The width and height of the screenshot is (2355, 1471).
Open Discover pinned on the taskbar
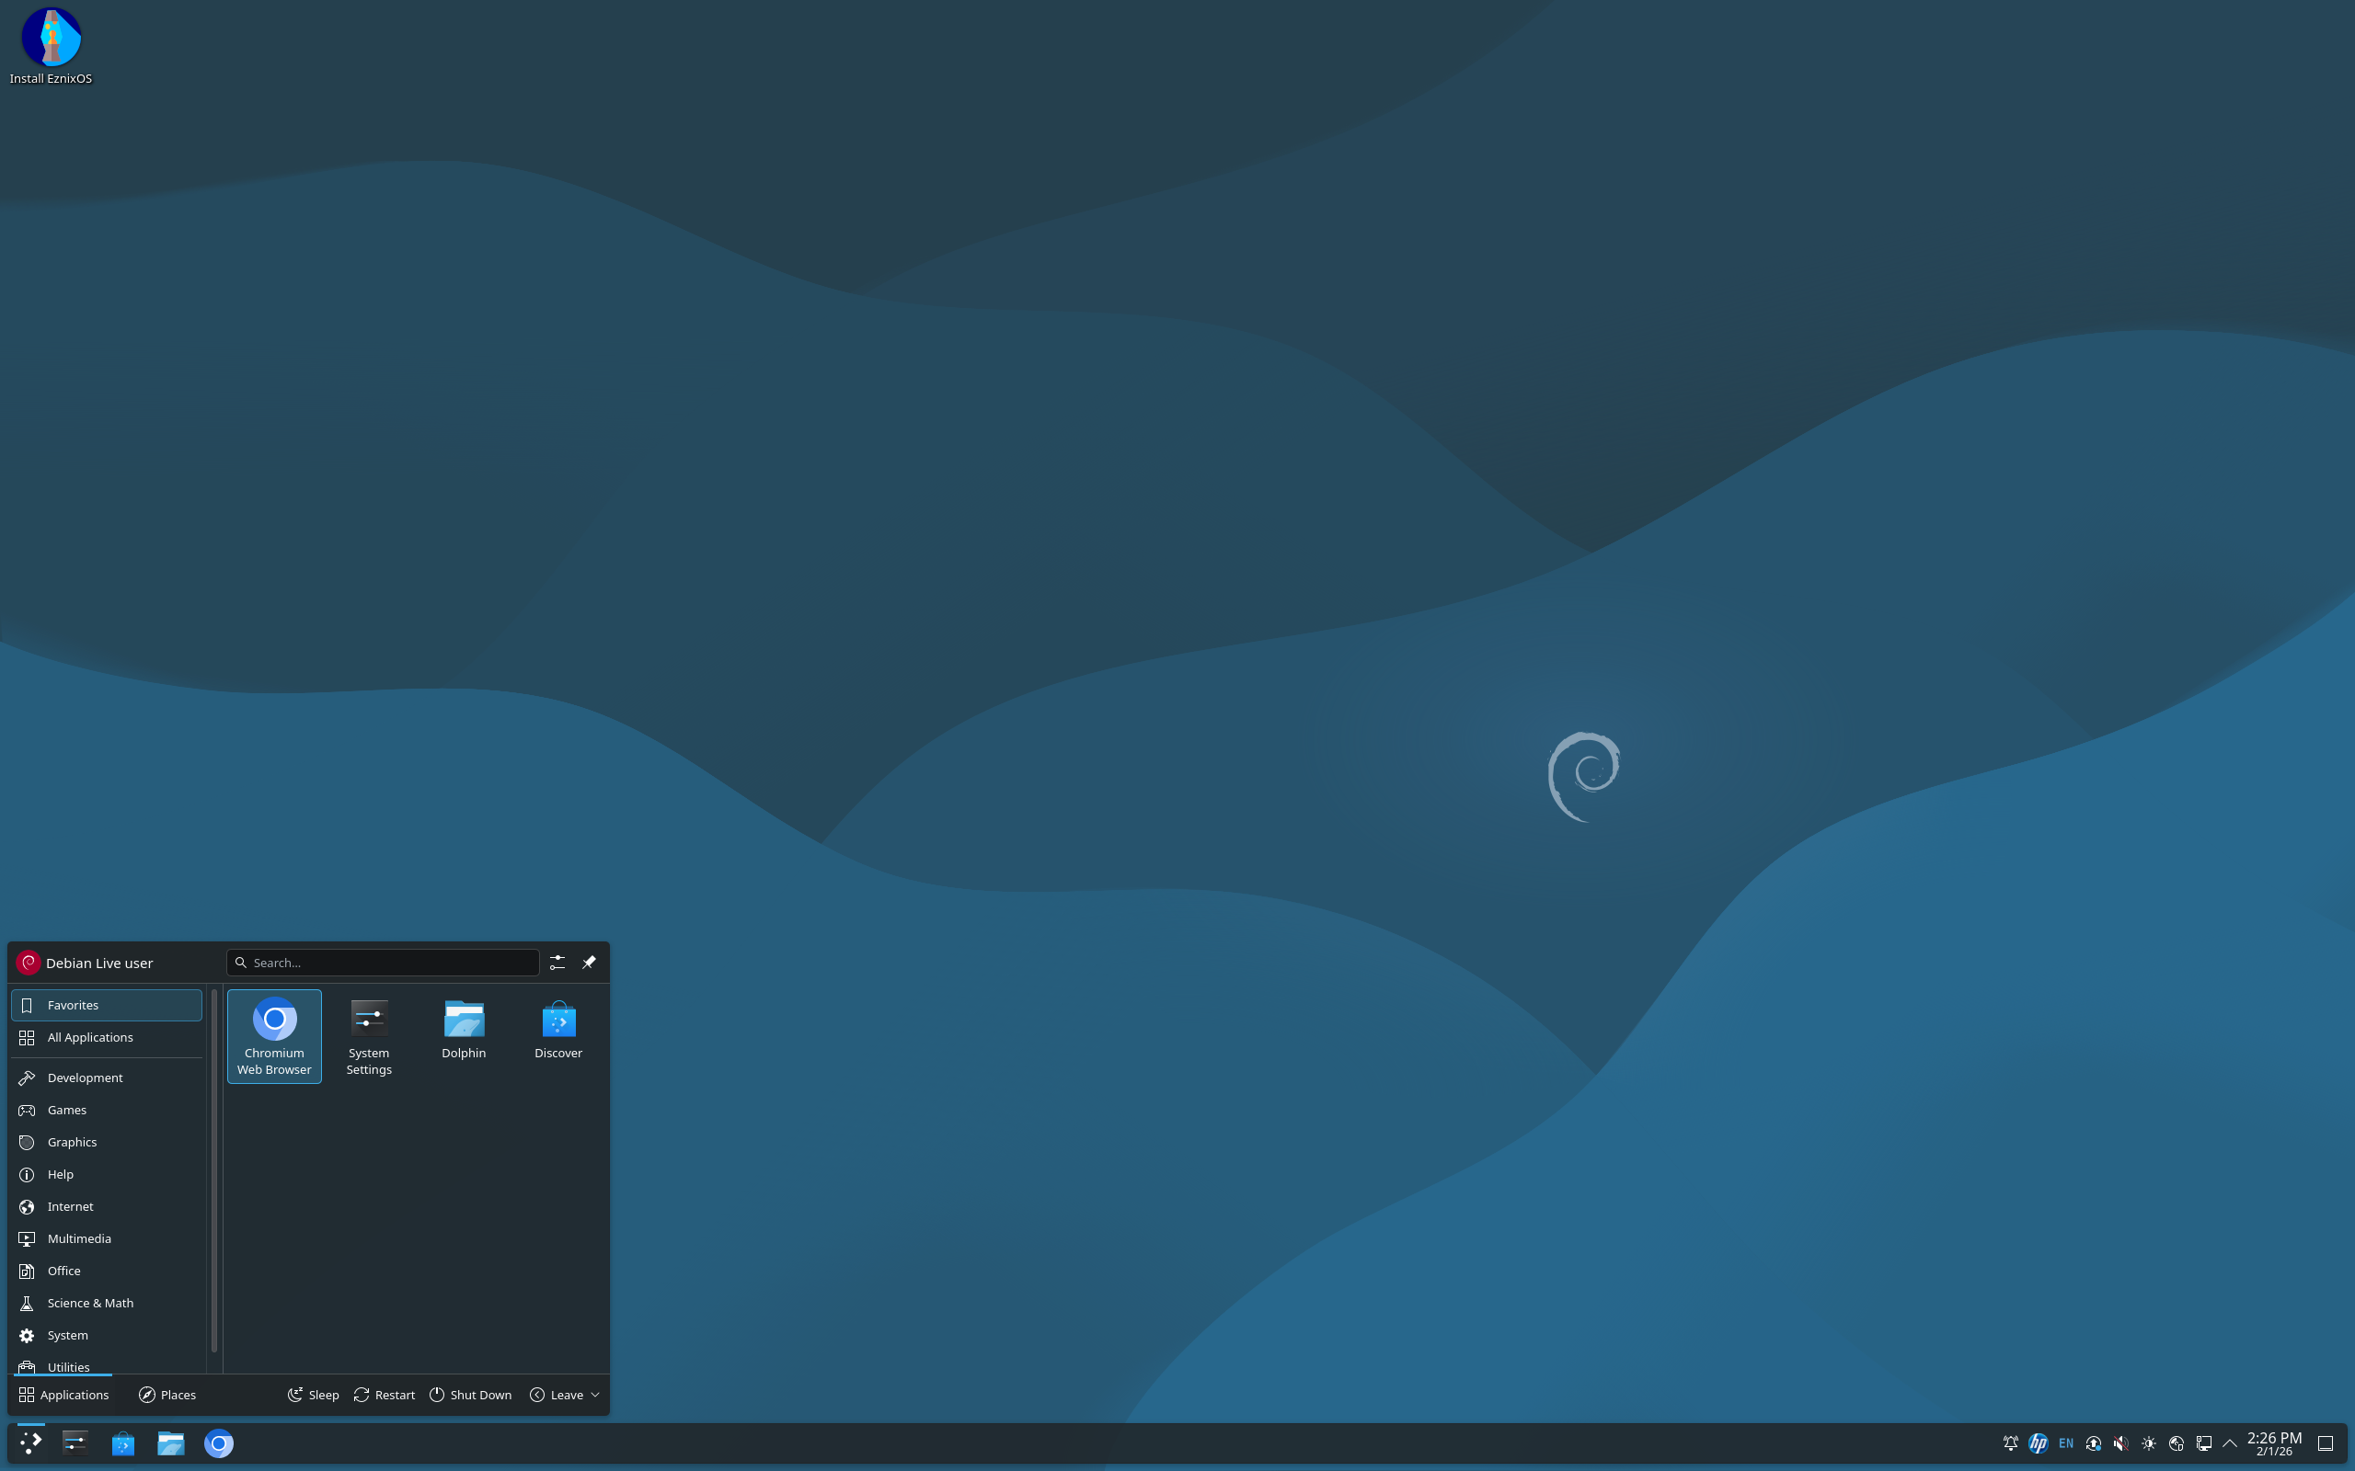coord(122,1442)
